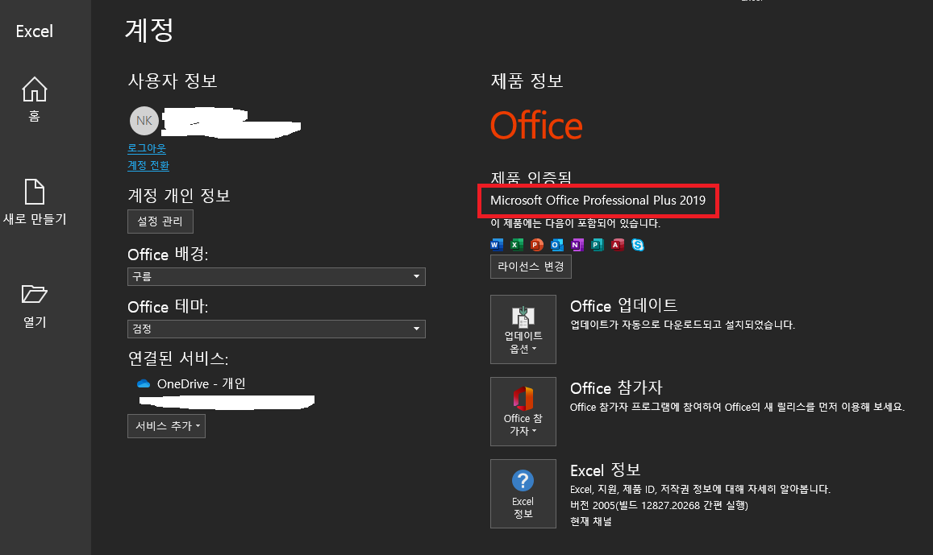The image size is (933, 555).
Task: Click the New (새로 만들기) document icon
Action: (x=35, y=192)
